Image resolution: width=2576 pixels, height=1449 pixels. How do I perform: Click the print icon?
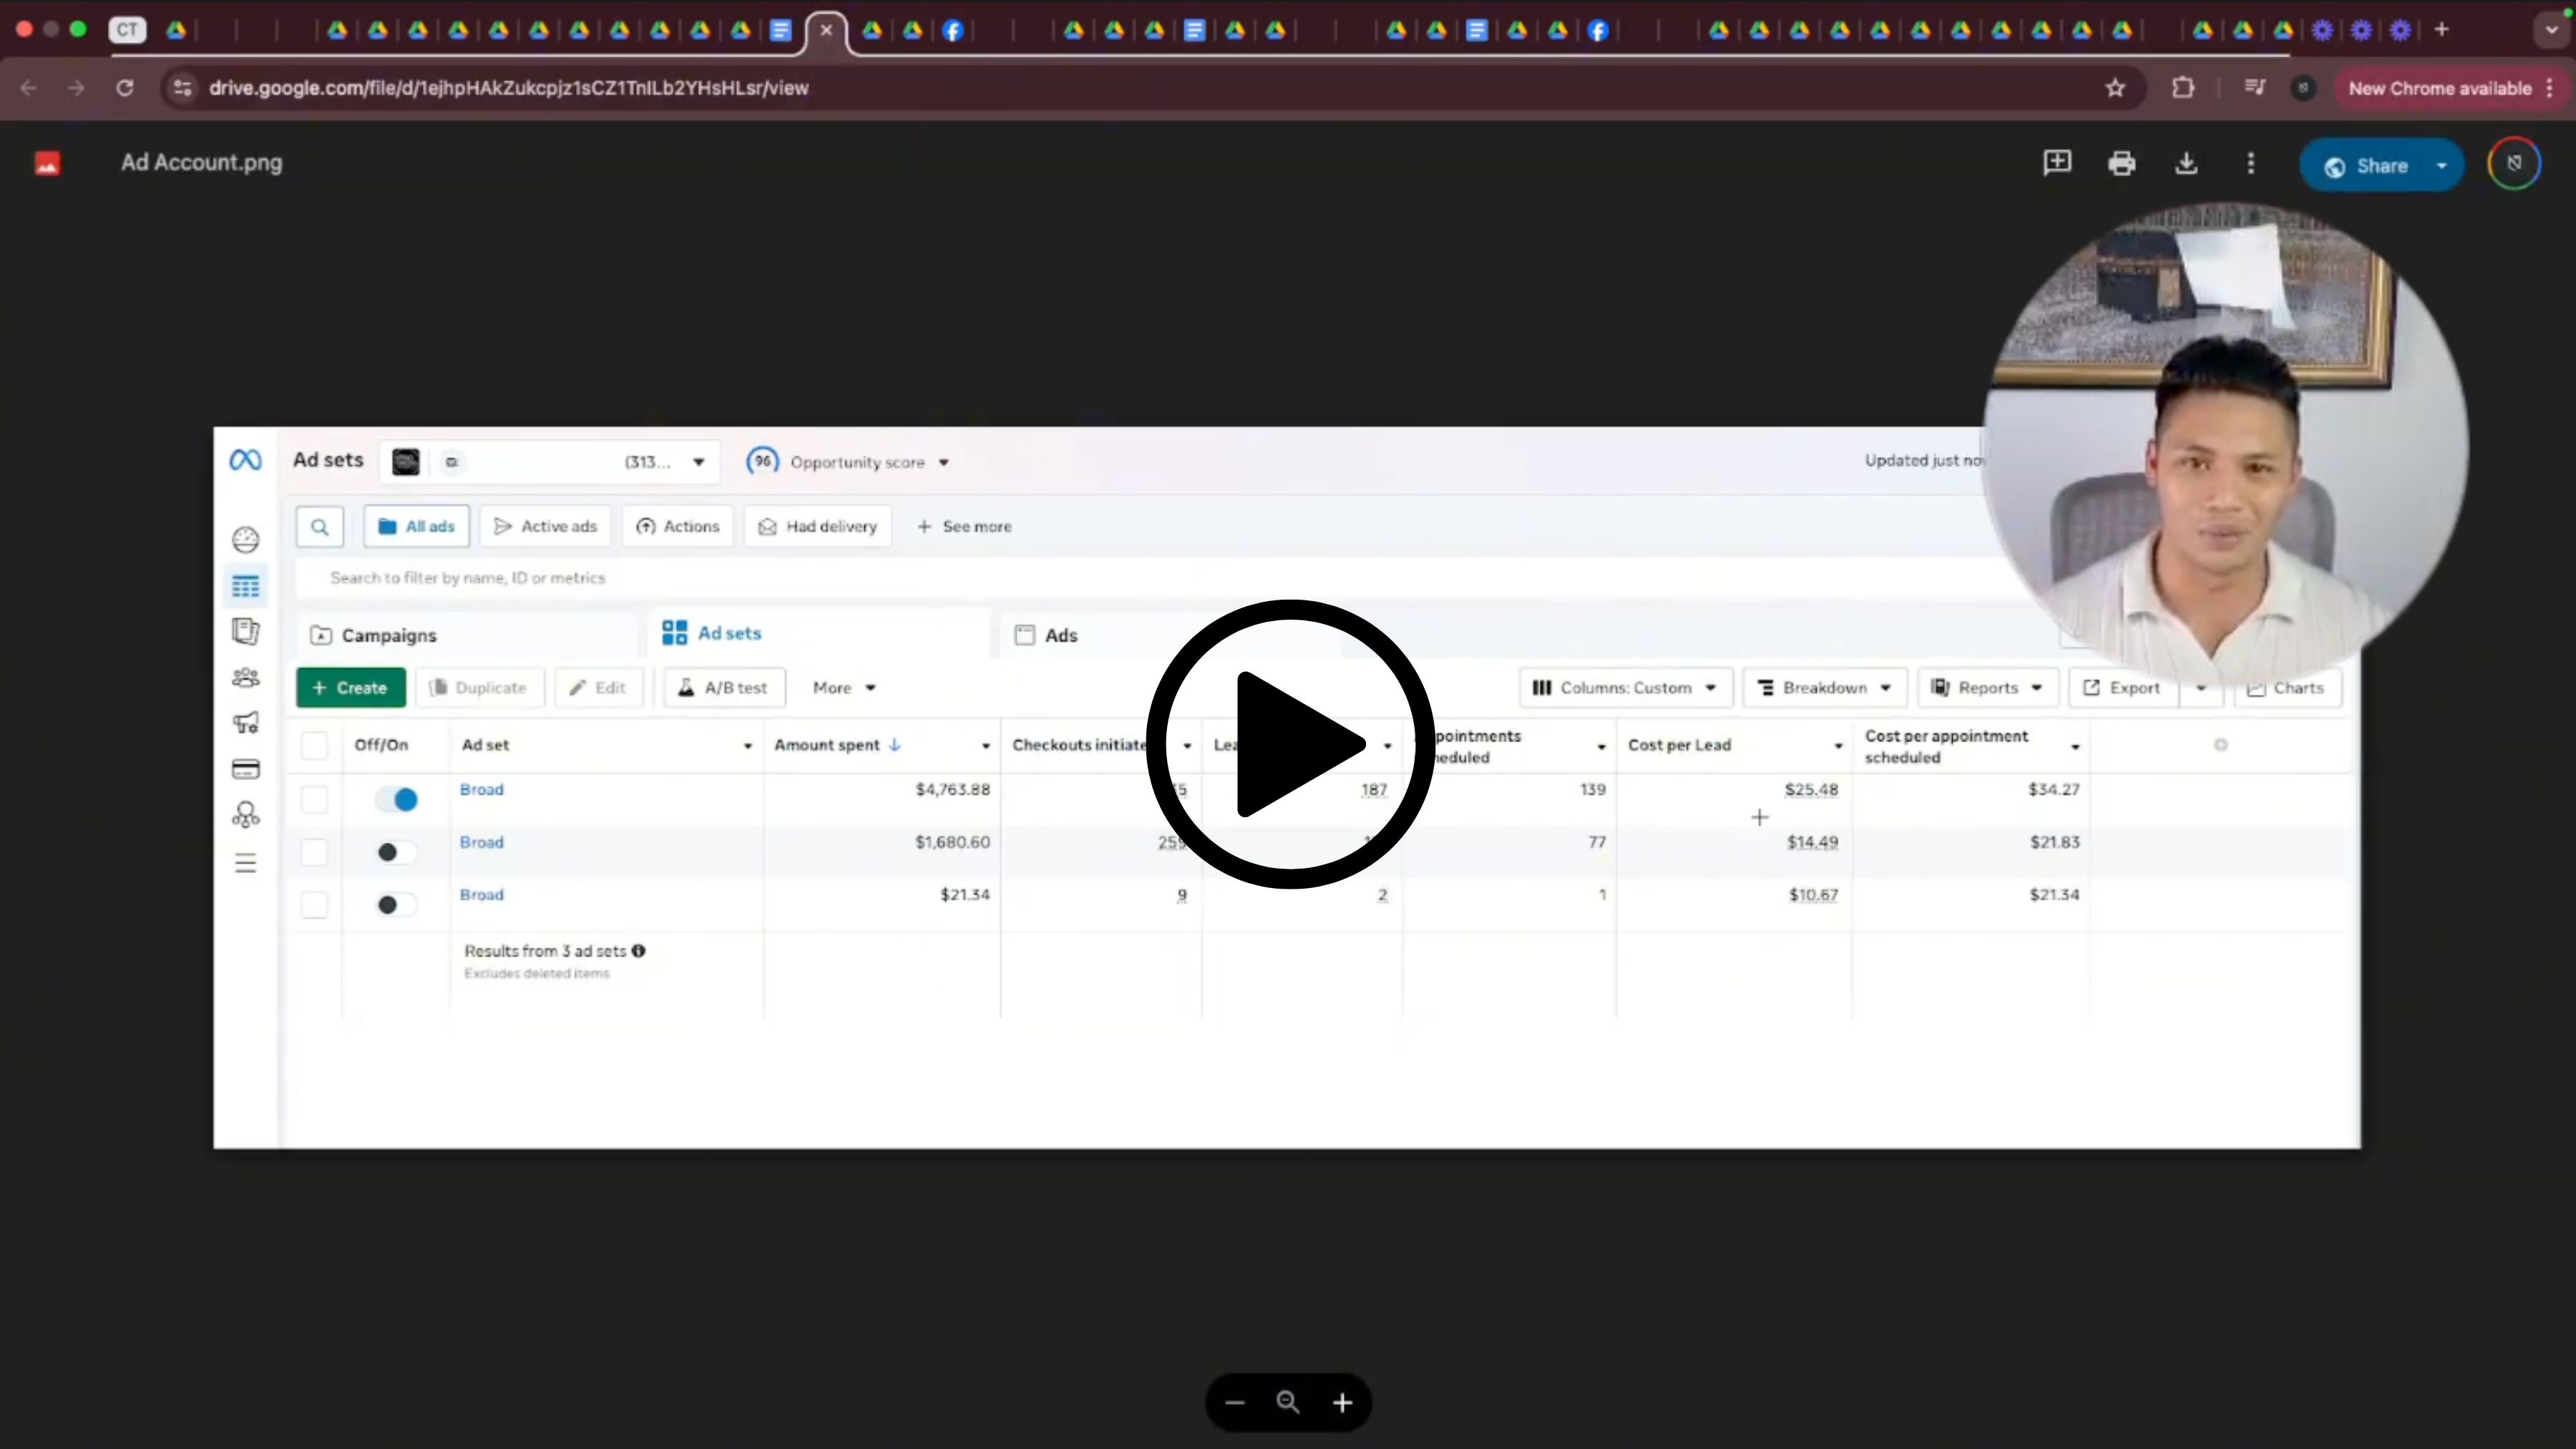(2121, 163)
